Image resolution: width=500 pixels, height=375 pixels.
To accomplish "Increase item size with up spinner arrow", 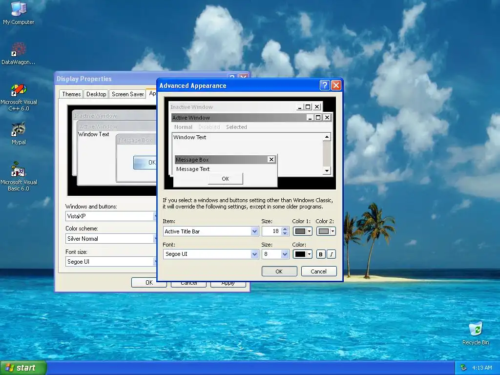I will coord(285,229).
